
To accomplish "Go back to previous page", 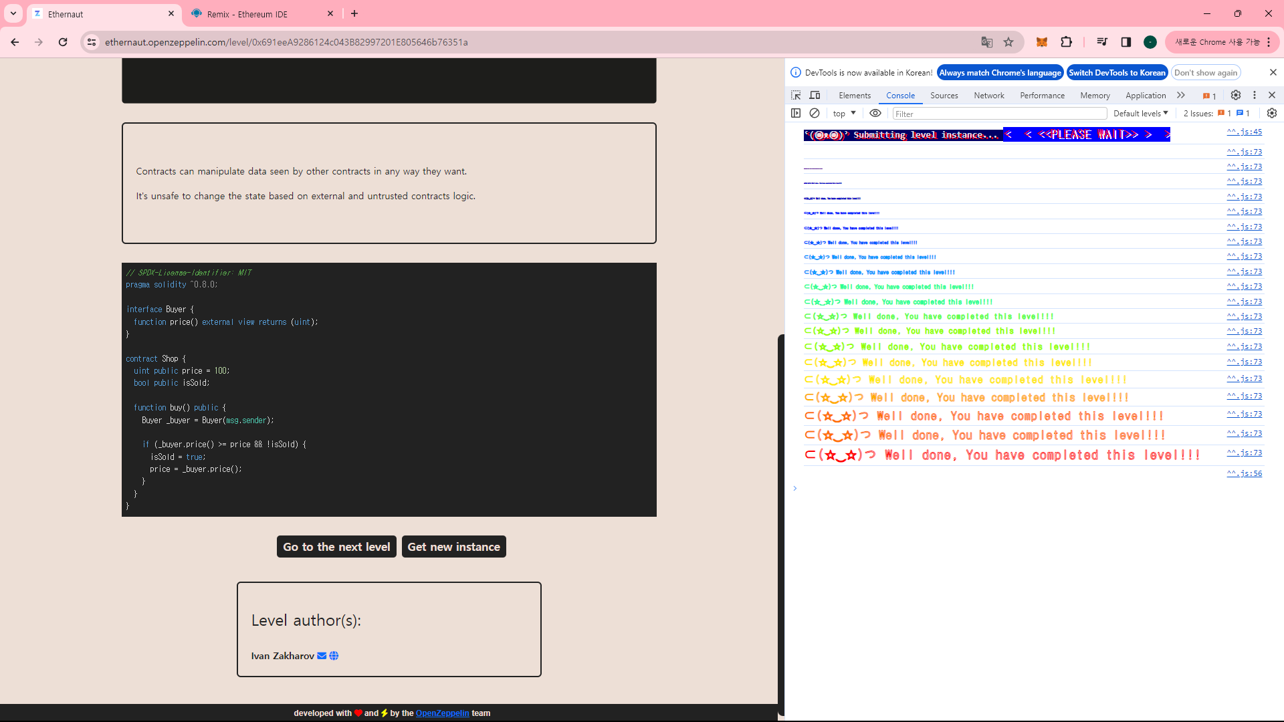I will 15,42.
